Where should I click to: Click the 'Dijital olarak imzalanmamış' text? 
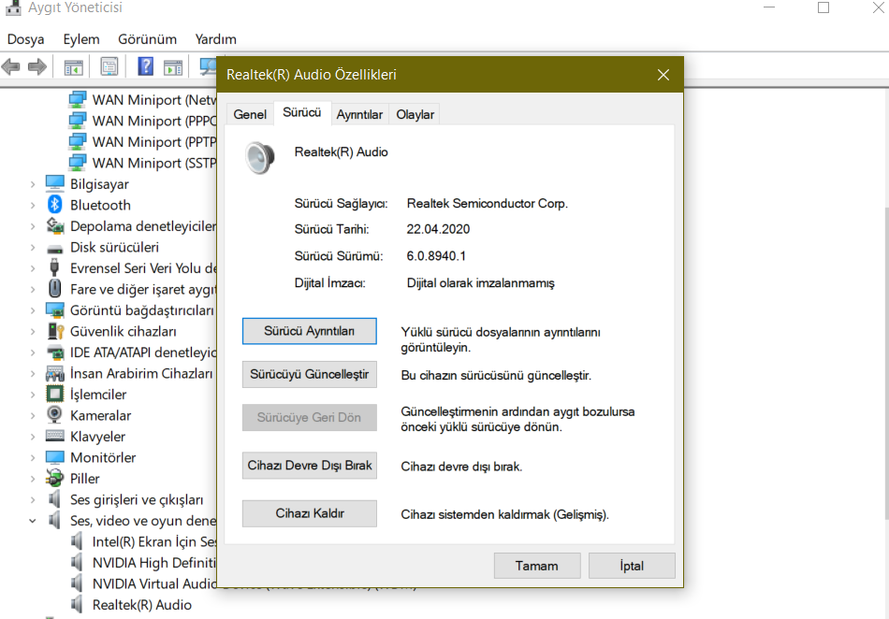tap(481, 283)
